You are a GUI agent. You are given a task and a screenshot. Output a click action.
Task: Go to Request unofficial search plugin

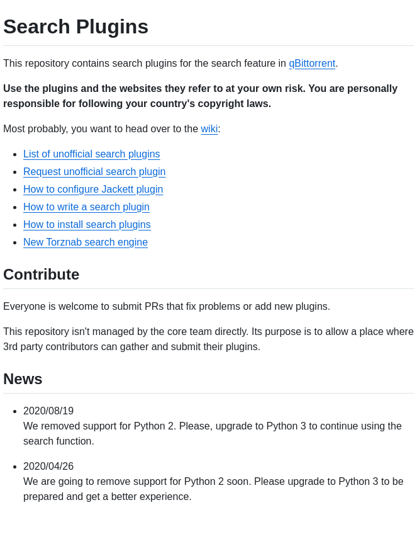tap(94, 172)
